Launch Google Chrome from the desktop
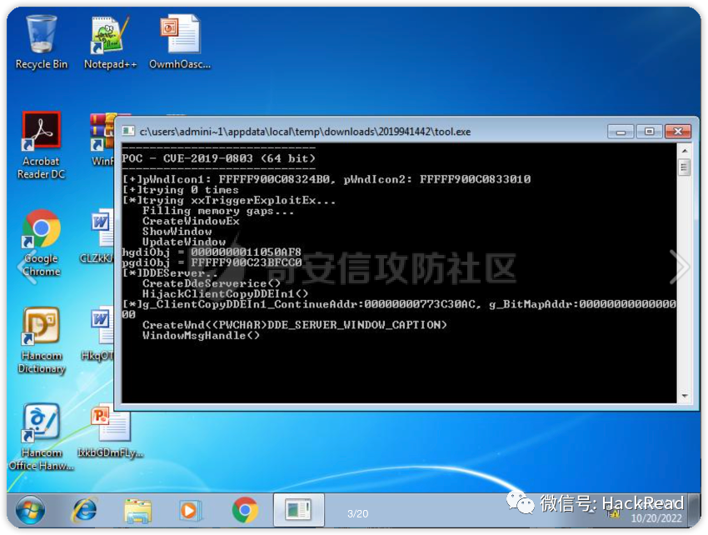 (41, 243)
